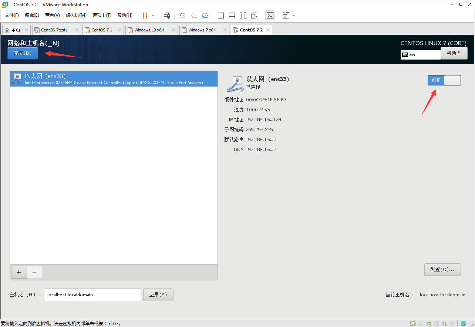The height and width of the screenshot is (327, 475).
Task: Take a snapshot of this VM
Action: coord(182,16)
